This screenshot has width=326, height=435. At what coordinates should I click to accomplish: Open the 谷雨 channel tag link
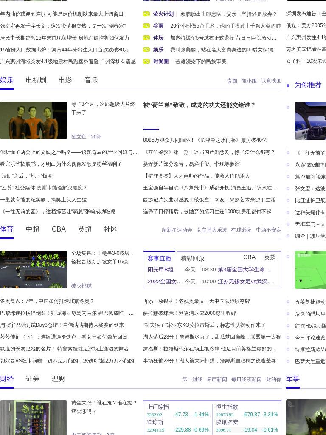coord(158,26)
